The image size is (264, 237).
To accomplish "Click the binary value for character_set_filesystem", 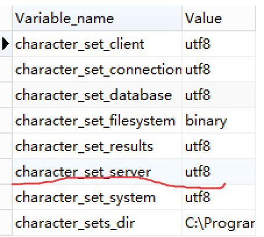I will point(219,120).
